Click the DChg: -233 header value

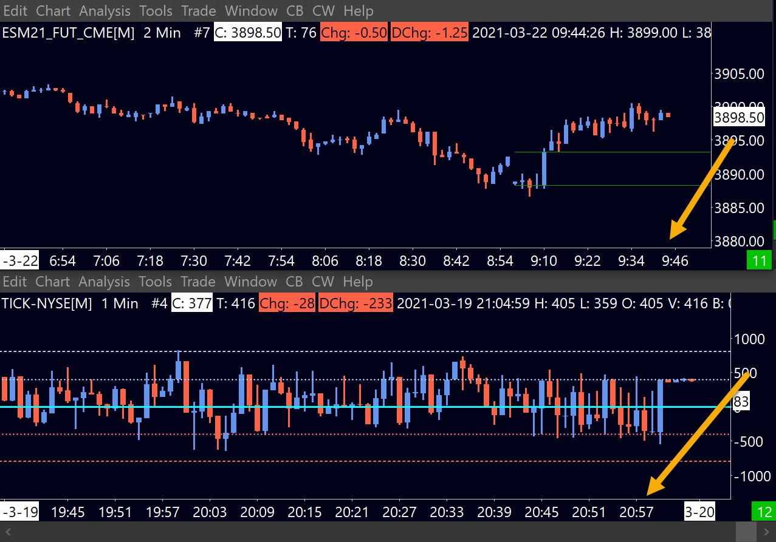click(355, 303)
